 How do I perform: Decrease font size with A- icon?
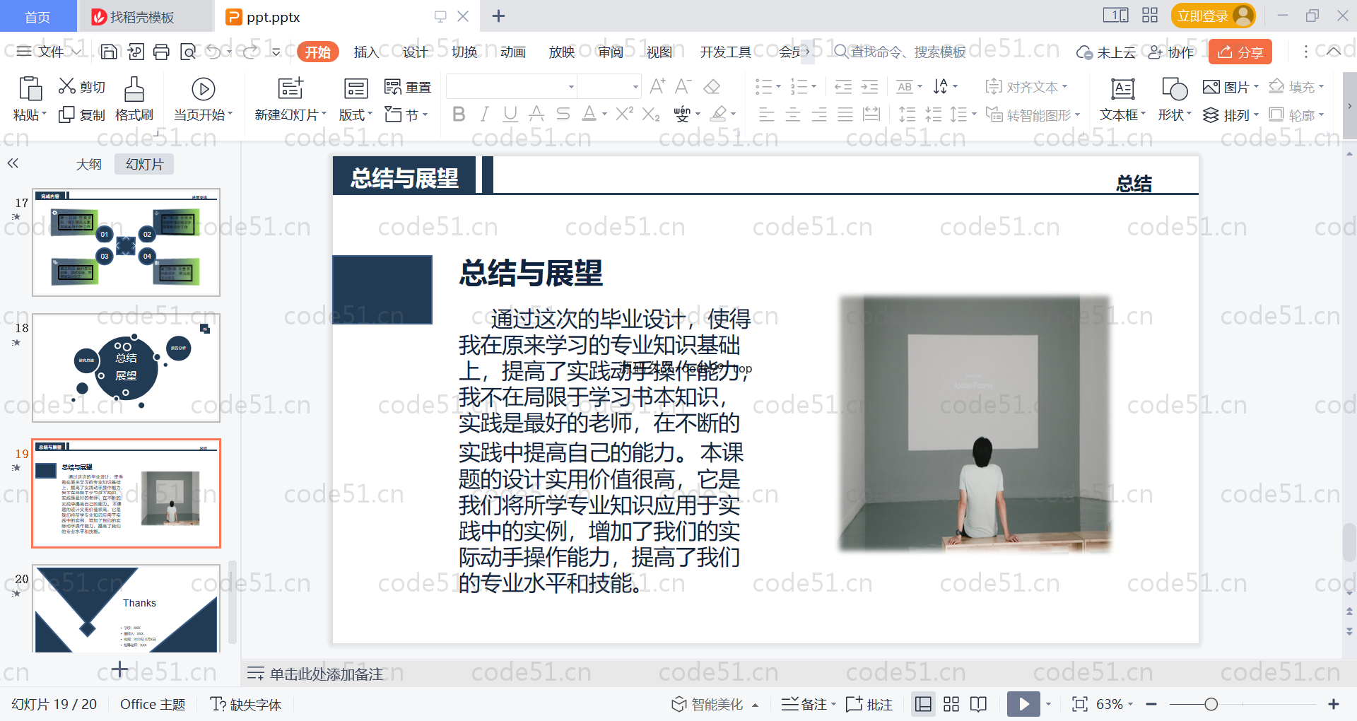(683, 86)
